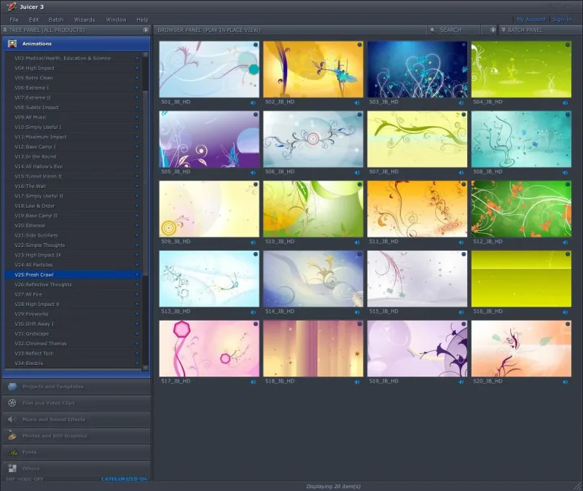The image size is (583, 491).
Task: Click the tree list vertical scrollbar thumb
Action: pyautogui.click(x=145, y=183)
